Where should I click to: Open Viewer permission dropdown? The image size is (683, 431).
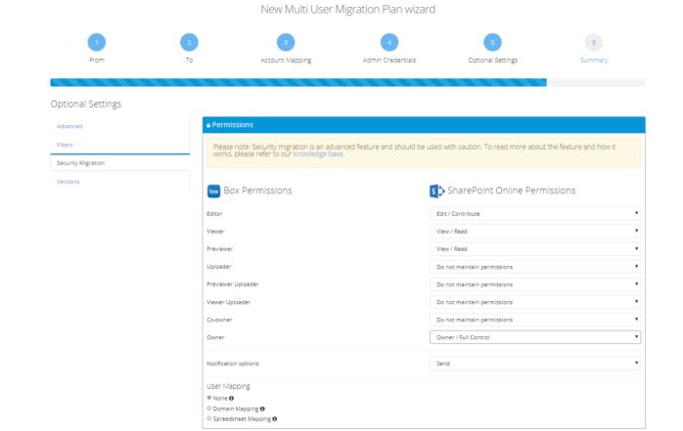(535, 231)
